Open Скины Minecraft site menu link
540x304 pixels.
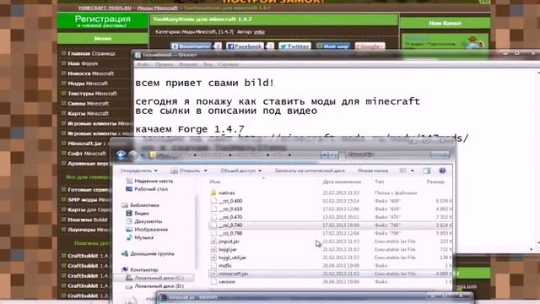(88, 103)
